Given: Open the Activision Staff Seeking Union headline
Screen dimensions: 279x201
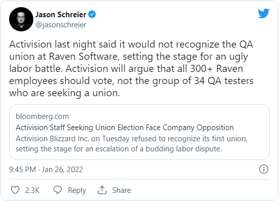Looking at the screenshot, I should pyautogui.click(x=125, y=128).
